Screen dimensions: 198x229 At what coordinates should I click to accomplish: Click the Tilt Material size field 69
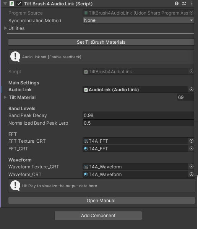click(x=185, y=97)
